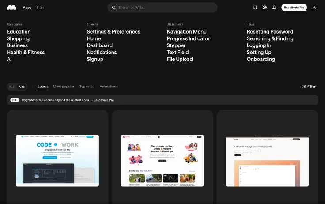Image resolution: width=325 pixels, height=204 pixels.
Task: Open the Searching & Finding flow
Action: 270,38
